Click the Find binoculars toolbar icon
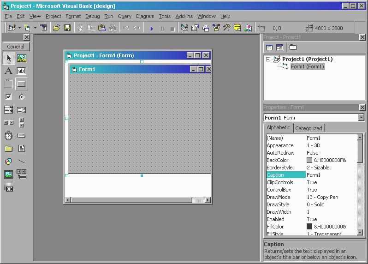Viewport: 368px width, 264px height. click(x=113, y=28)
